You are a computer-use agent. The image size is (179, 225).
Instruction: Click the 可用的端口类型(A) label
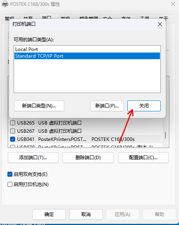coord(33,39)
